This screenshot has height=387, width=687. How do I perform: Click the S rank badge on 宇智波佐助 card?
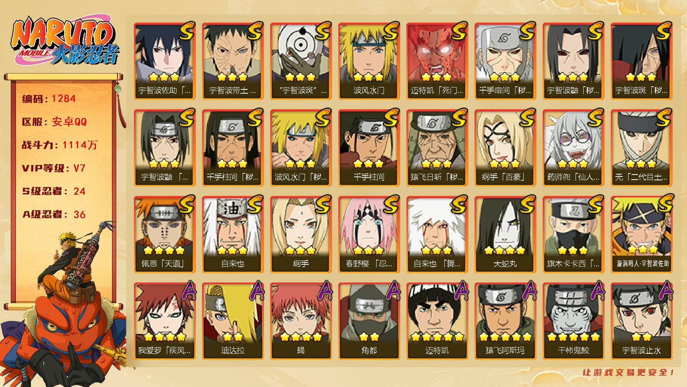186,31
